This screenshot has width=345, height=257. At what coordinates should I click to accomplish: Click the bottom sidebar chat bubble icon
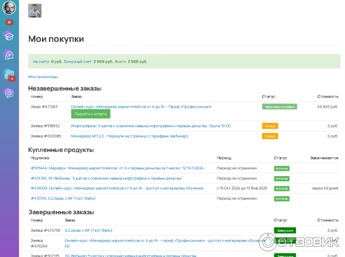click(x=9, y=92)
